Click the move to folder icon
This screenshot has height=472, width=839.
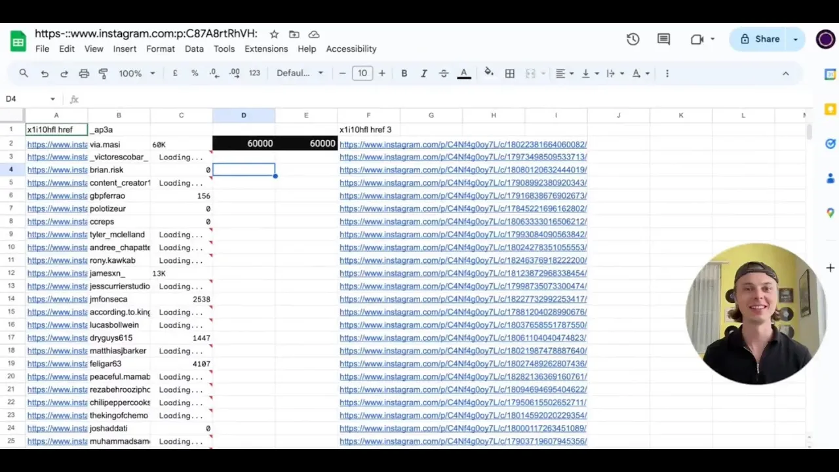(294, 34)
